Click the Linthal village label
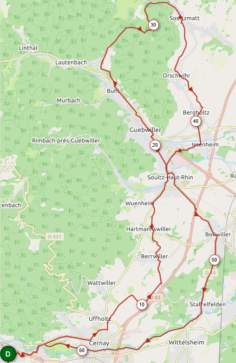Viewport: 236px width, 363px height. click(28, 48)
